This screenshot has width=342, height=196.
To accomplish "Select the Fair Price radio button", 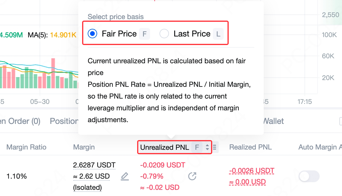I will pyautogui.click(x=93, y=34).
